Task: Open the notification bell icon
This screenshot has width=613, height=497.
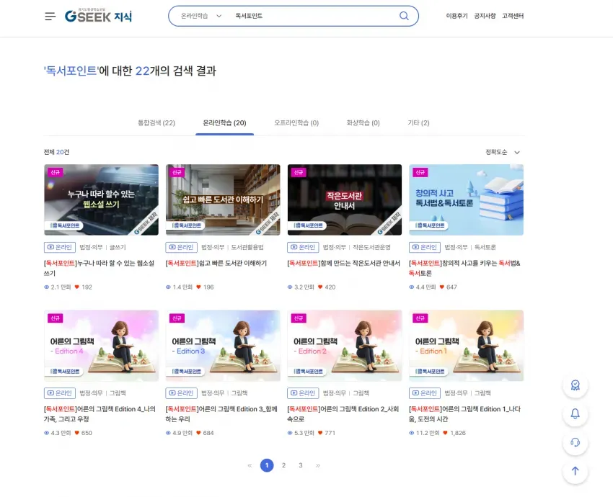Action: tap(575, 414)
